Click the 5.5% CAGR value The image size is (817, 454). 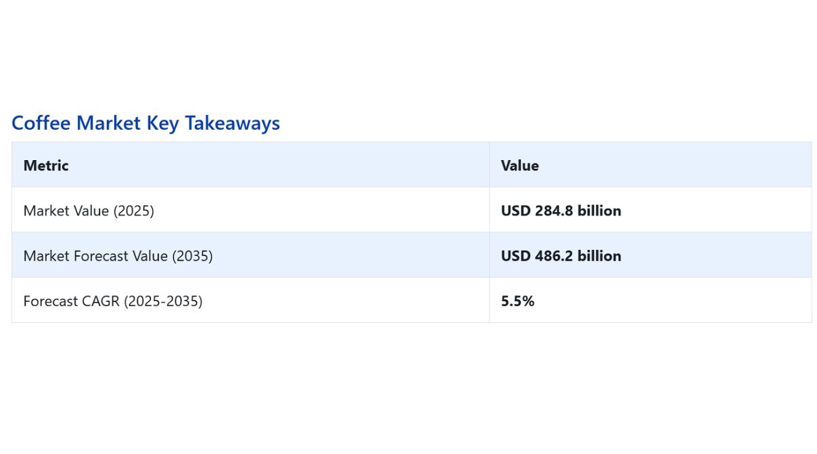point(517,301)
